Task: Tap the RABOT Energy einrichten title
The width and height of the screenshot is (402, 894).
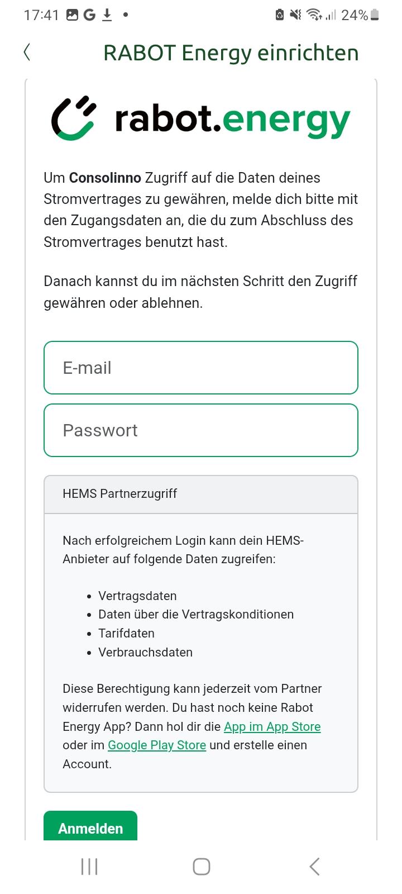Action: point(231,52)
